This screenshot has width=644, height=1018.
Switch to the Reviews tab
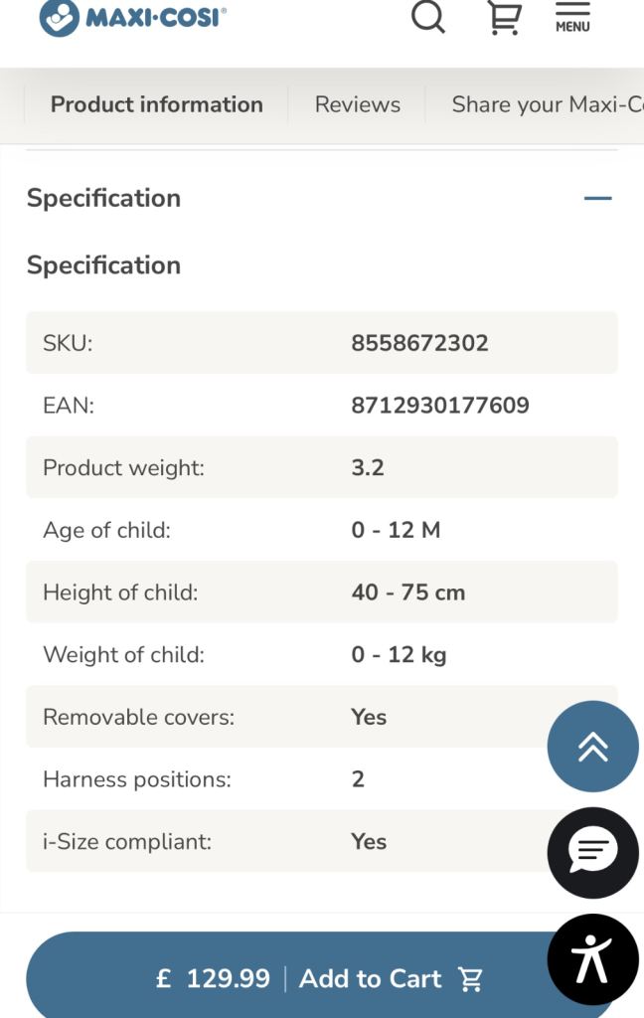click(x=358, y=104)
